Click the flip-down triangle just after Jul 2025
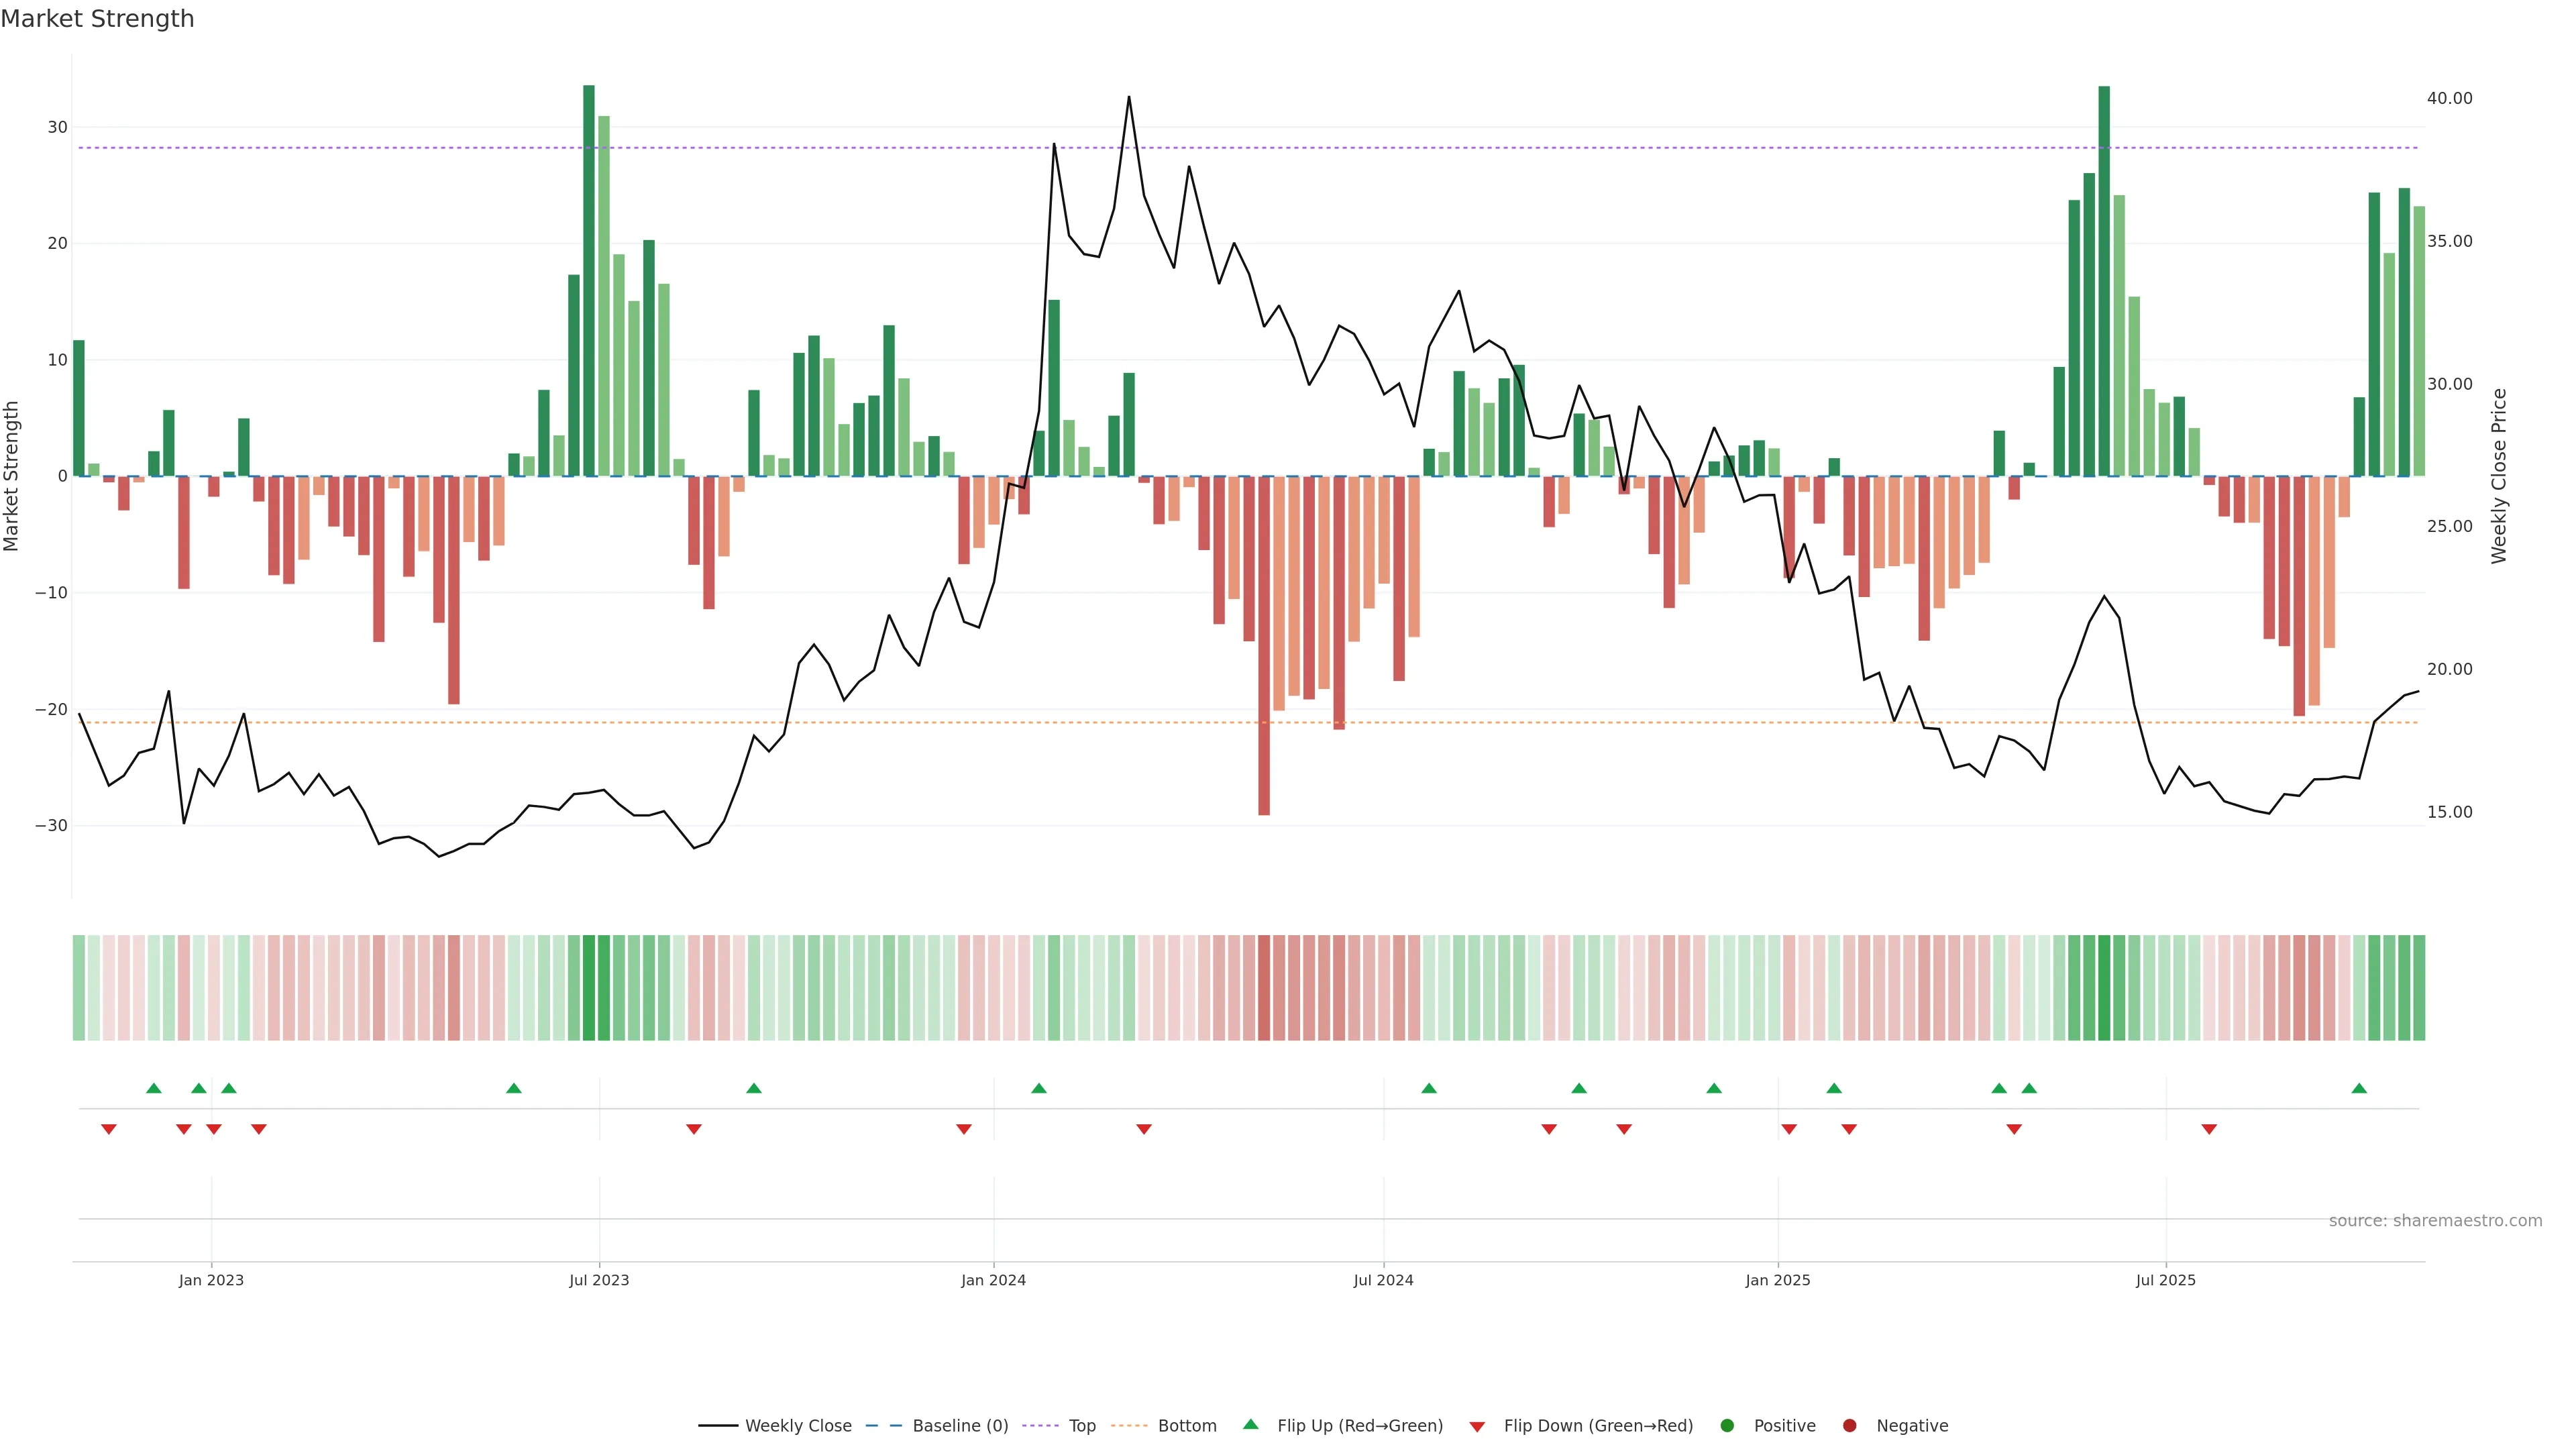 pyautogui.click(x=2209, y=1129)
